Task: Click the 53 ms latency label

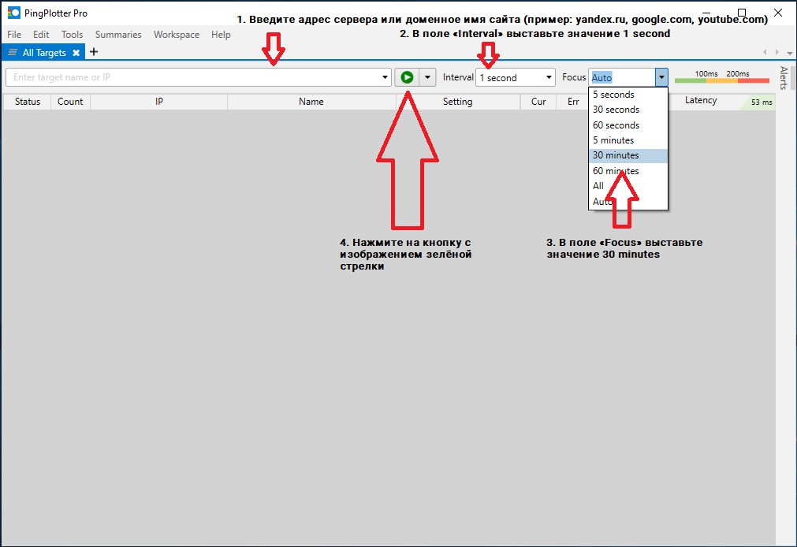Action: click(762, 102)
